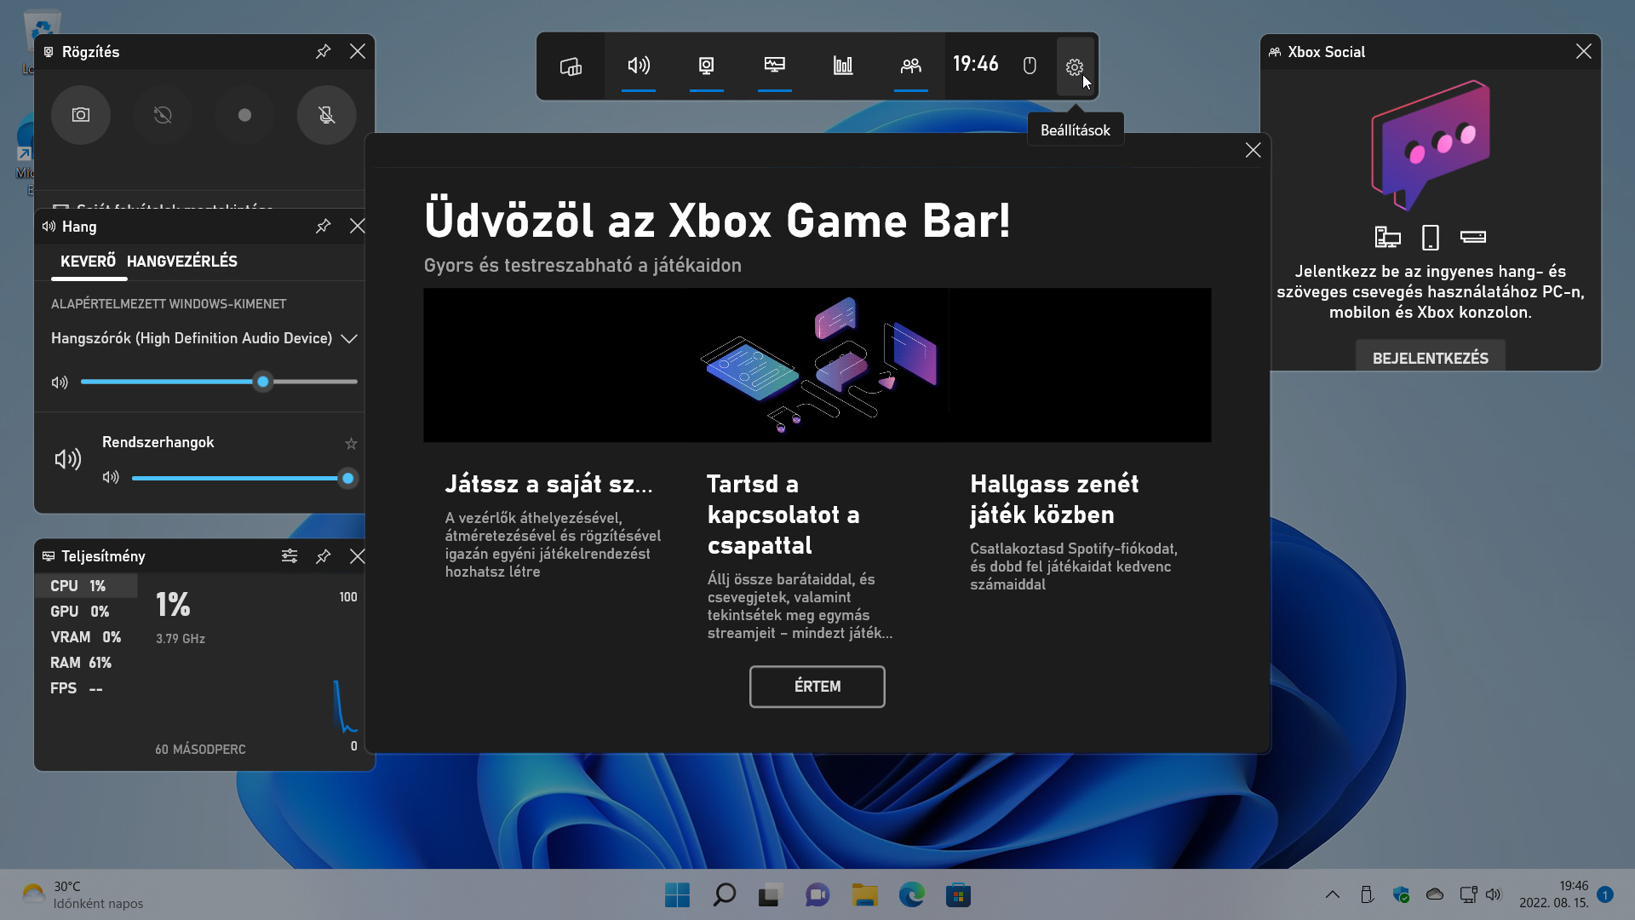1635x920 pixels.
Task: Open the widget menu in Game Bar
Action: (571, 66)
